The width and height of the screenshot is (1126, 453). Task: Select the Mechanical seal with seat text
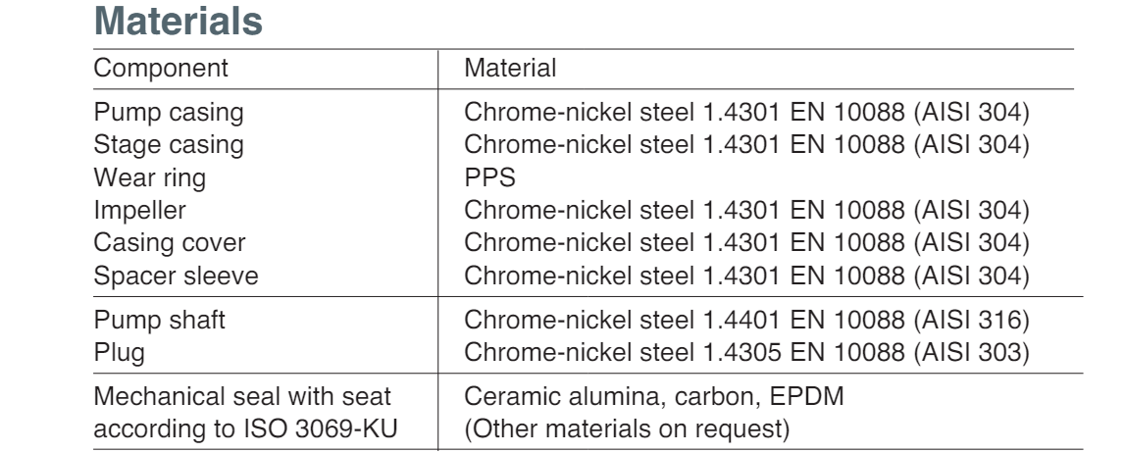coord(242,396)
